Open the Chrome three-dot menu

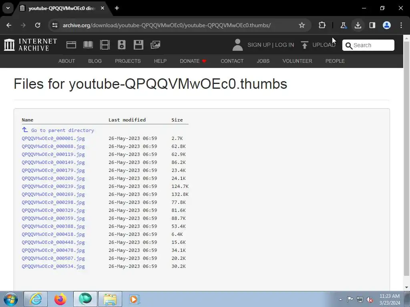(401, 25)
